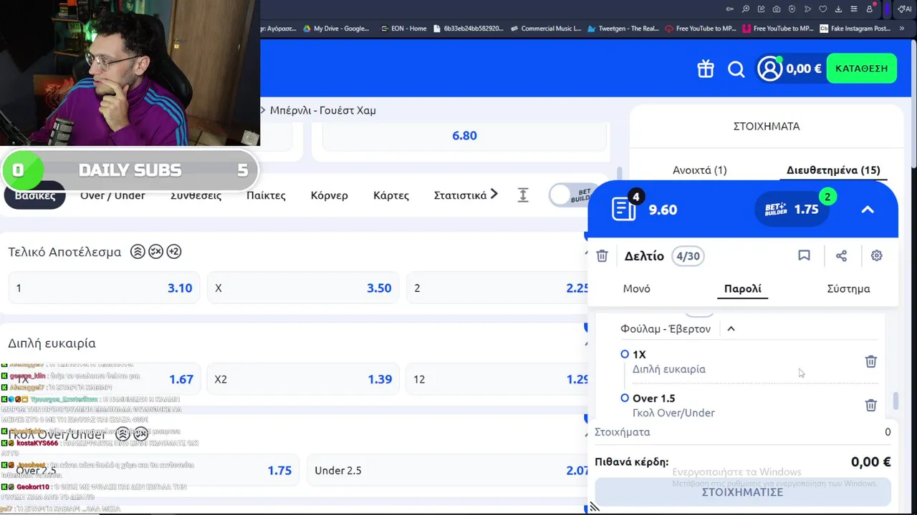Click the ΣΤΟΙΧΗΜΑΤΙΣΕ place bet button
The width and height of the screenshot is (917, 515).
click(x=742, y=492)
